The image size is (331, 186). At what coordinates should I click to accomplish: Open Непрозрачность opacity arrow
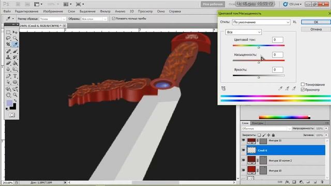[x=326, y=128]
